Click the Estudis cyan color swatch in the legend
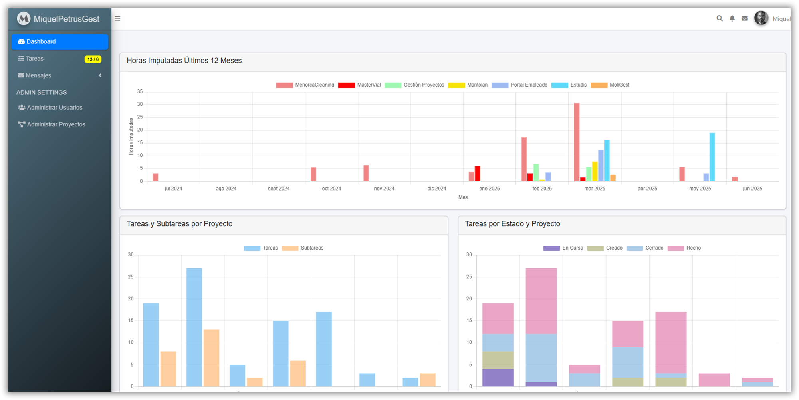Screen dimensions: 799x400 pos(559,85)
